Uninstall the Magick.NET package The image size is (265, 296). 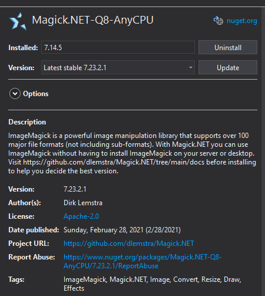point(228,47)
